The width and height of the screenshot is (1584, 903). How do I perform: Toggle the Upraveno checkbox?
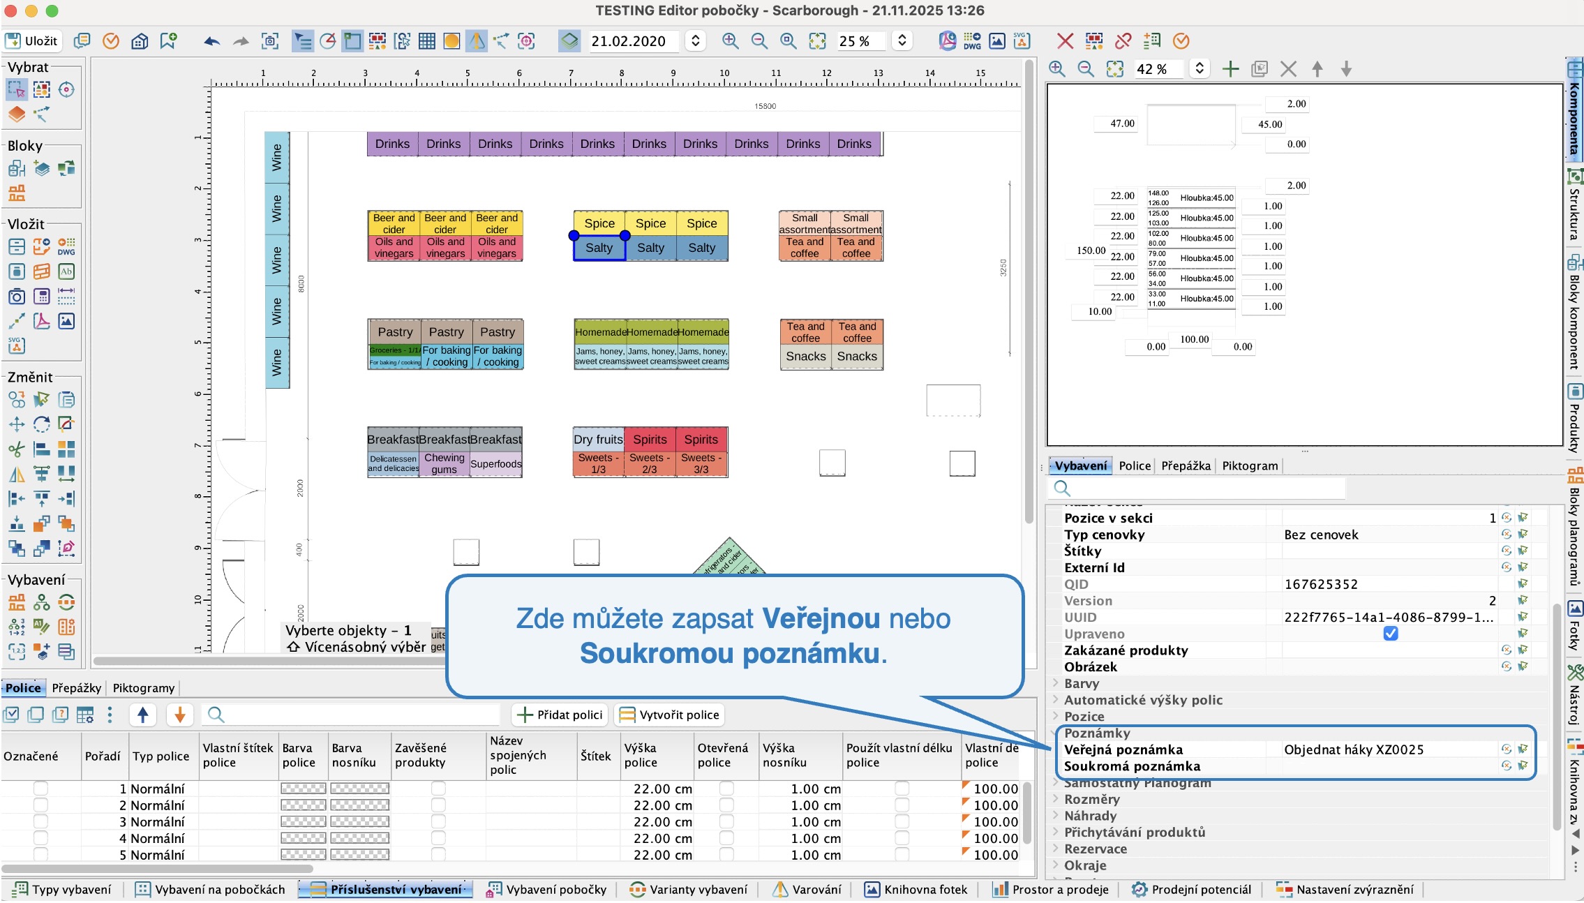point(1391,634)
